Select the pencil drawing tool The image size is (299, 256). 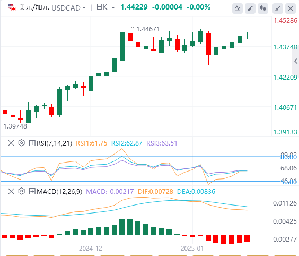coord(250,8)
